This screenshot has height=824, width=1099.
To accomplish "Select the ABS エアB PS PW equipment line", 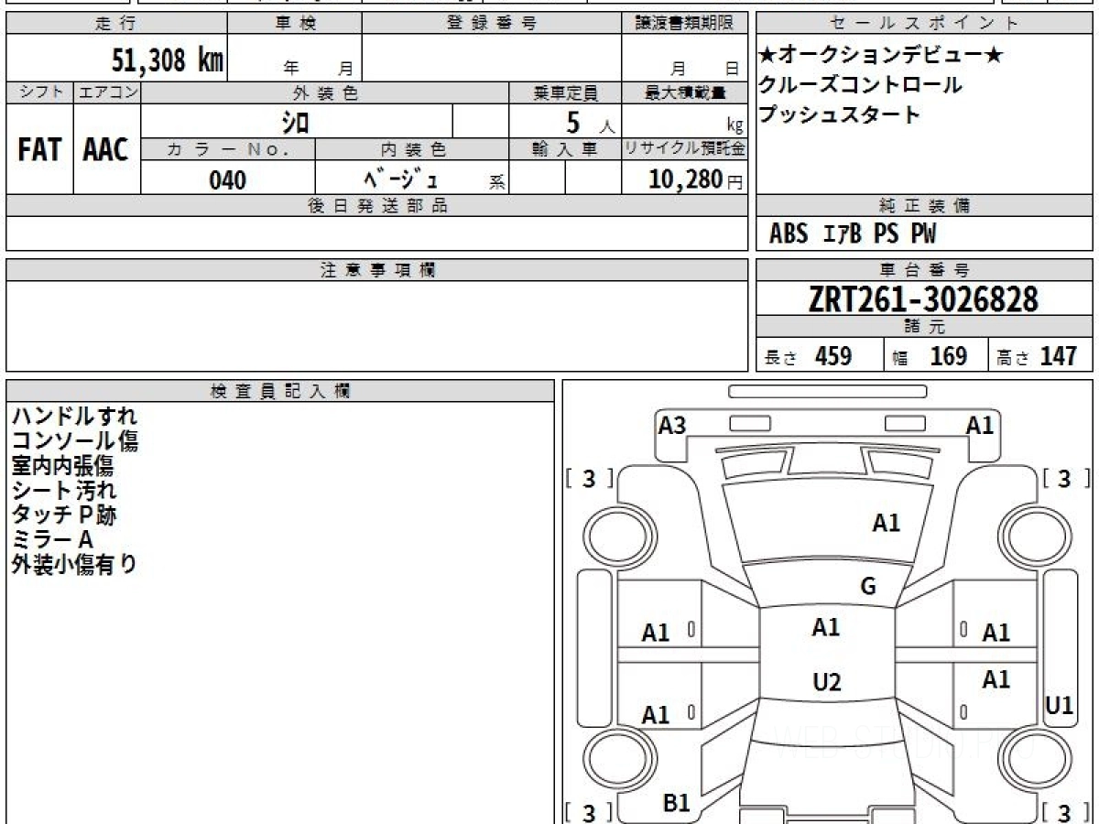I will pyautogui.click(x=853, y=234).
